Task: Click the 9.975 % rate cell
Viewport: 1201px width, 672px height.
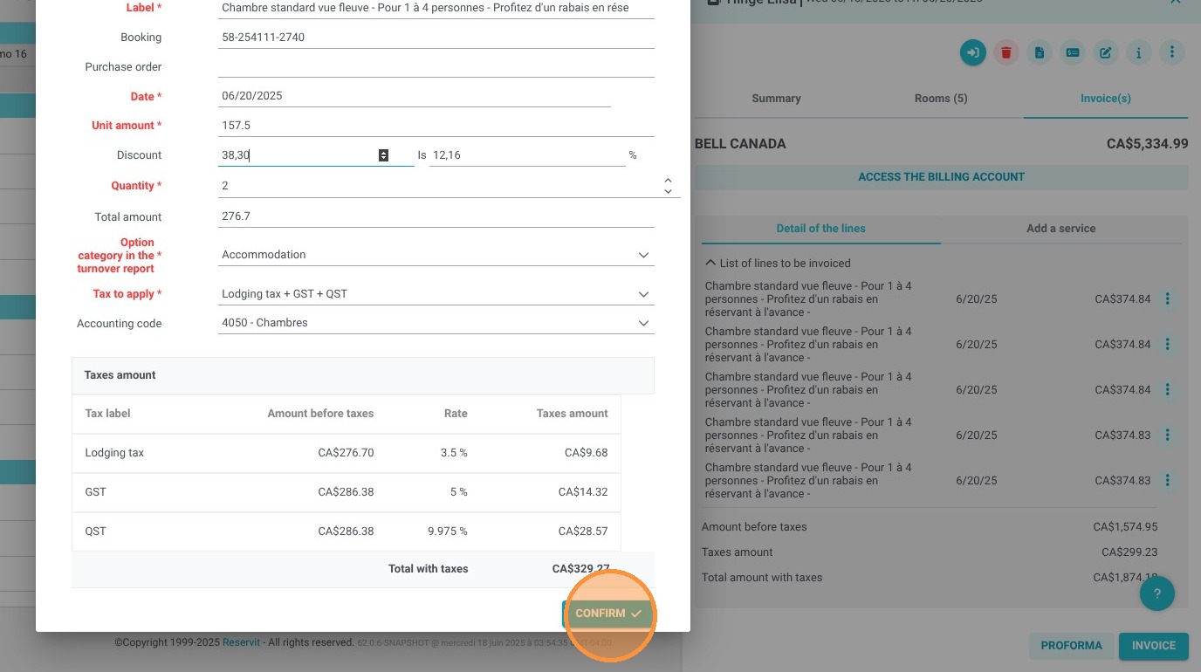Action: tap(448, 531)
